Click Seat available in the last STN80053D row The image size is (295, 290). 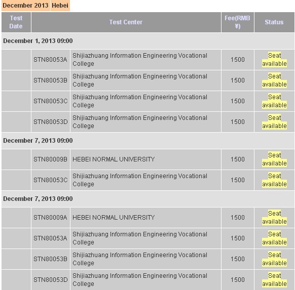(x=274, y=280)
